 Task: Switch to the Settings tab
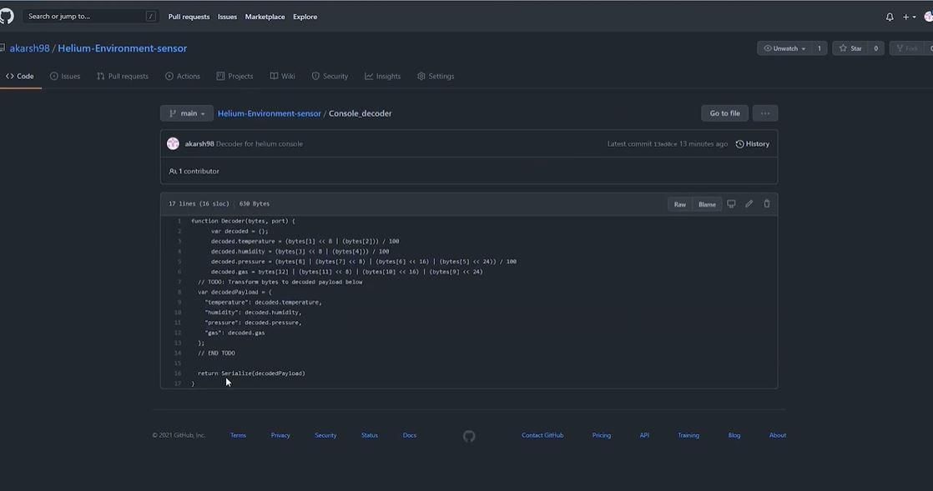pos(436,76)
